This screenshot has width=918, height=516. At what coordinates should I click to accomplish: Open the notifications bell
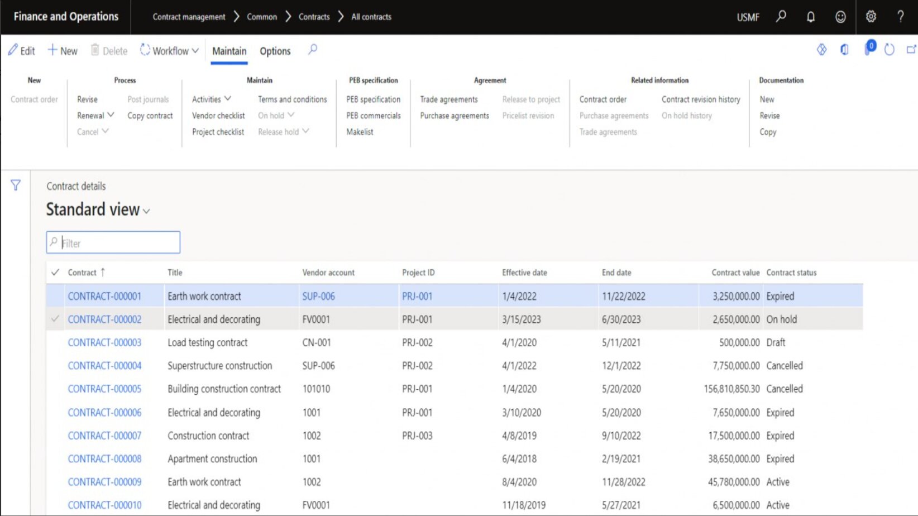(810, 17)
